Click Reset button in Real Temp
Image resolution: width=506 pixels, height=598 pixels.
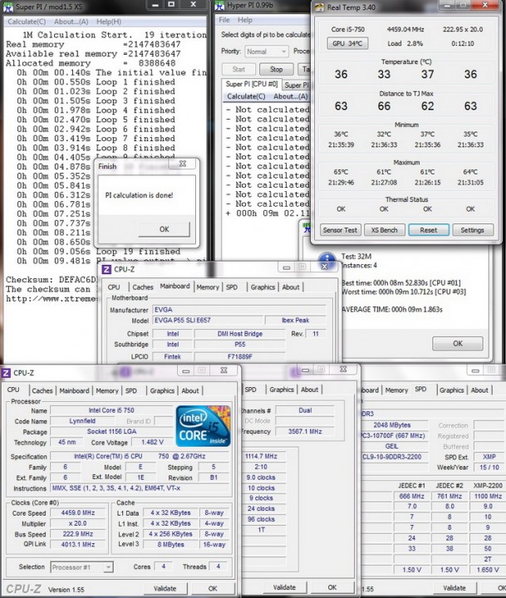(x=429, y=230)
